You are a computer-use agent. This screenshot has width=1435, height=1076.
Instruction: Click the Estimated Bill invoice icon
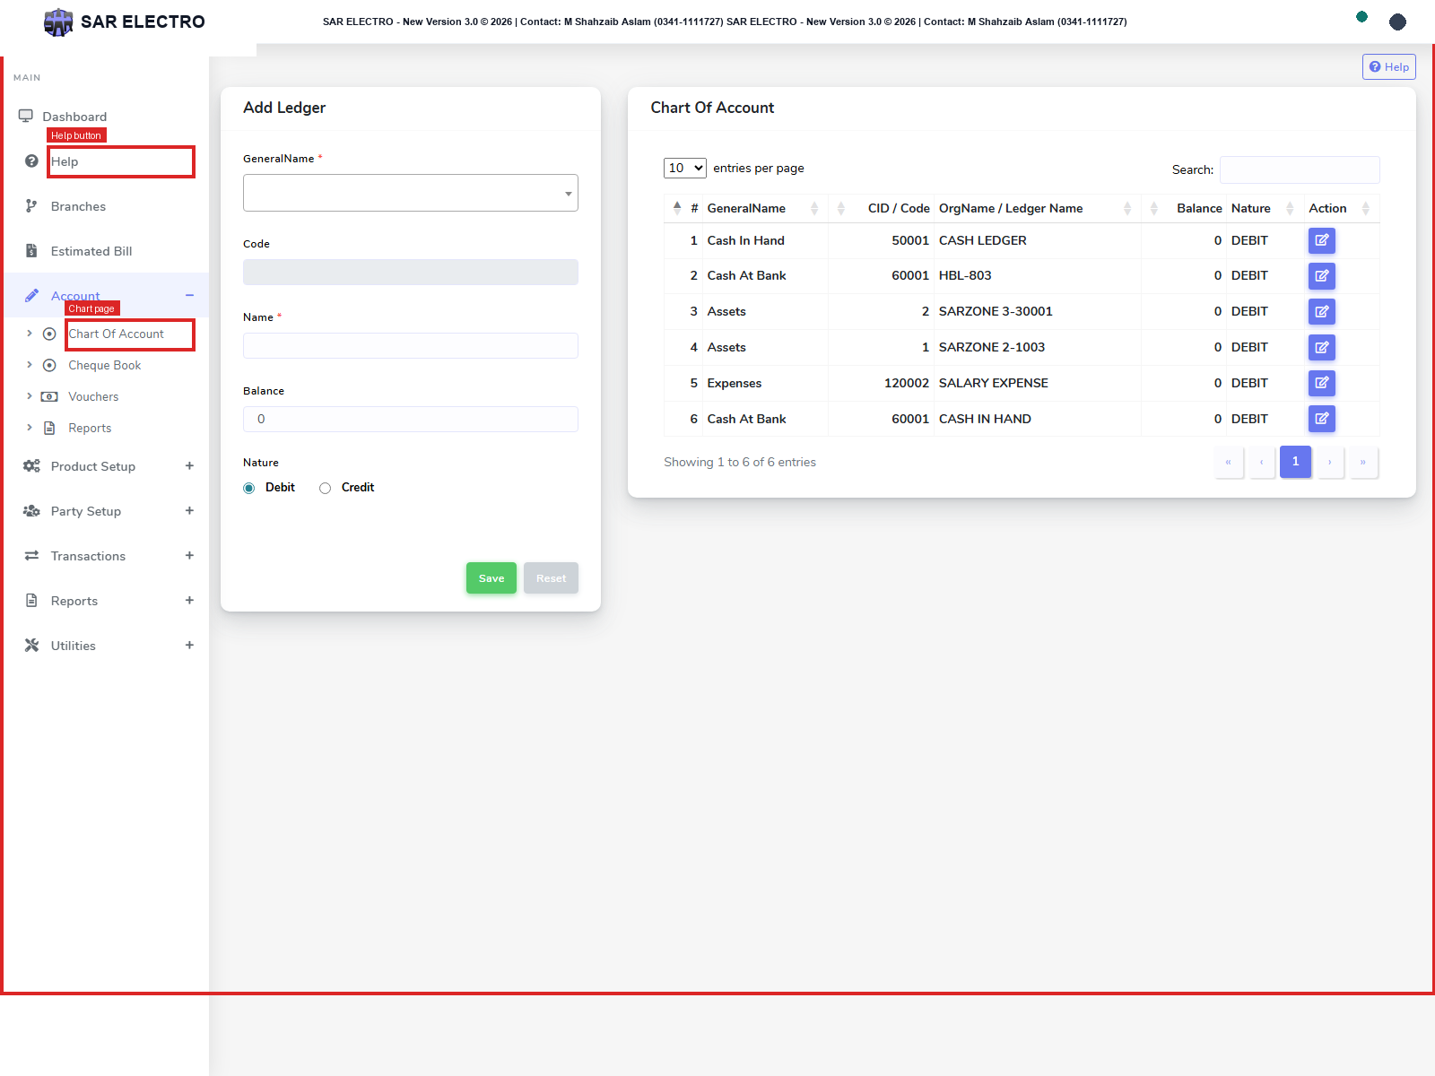31,250
